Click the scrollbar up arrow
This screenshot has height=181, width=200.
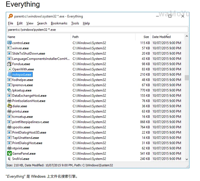click(187, 36)
